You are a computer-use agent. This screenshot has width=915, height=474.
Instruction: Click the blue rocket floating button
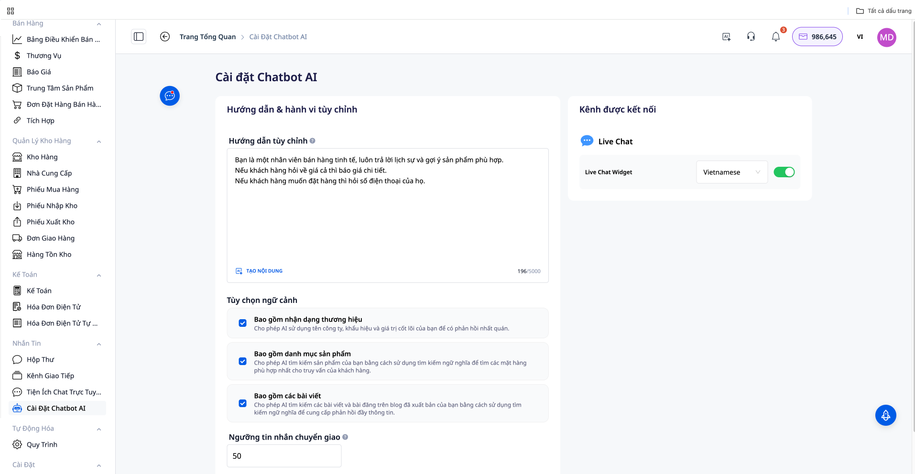coord(885,415)
